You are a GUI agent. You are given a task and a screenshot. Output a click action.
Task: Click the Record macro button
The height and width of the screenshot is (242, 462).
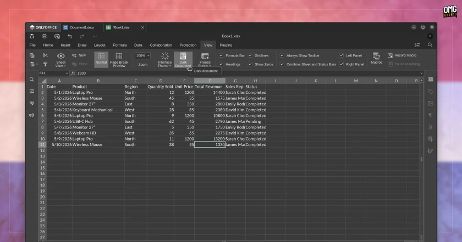click(402, 55)
